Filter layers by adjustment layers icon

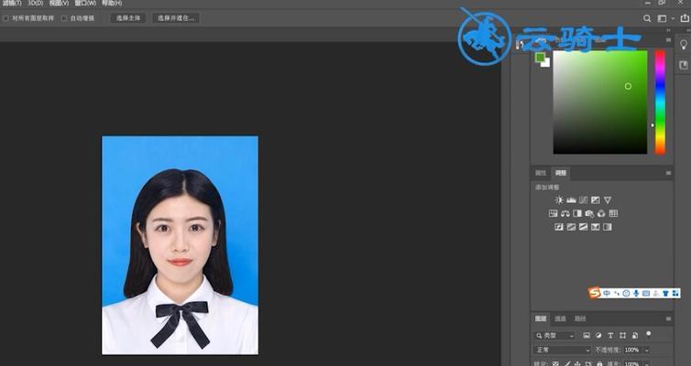coord(598,335)
